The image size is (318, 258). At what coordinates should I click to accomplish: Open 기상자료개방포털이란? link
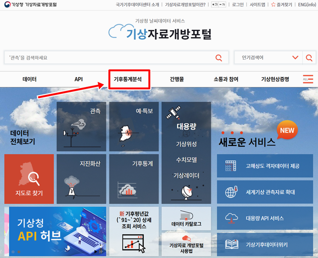[185, 4]
